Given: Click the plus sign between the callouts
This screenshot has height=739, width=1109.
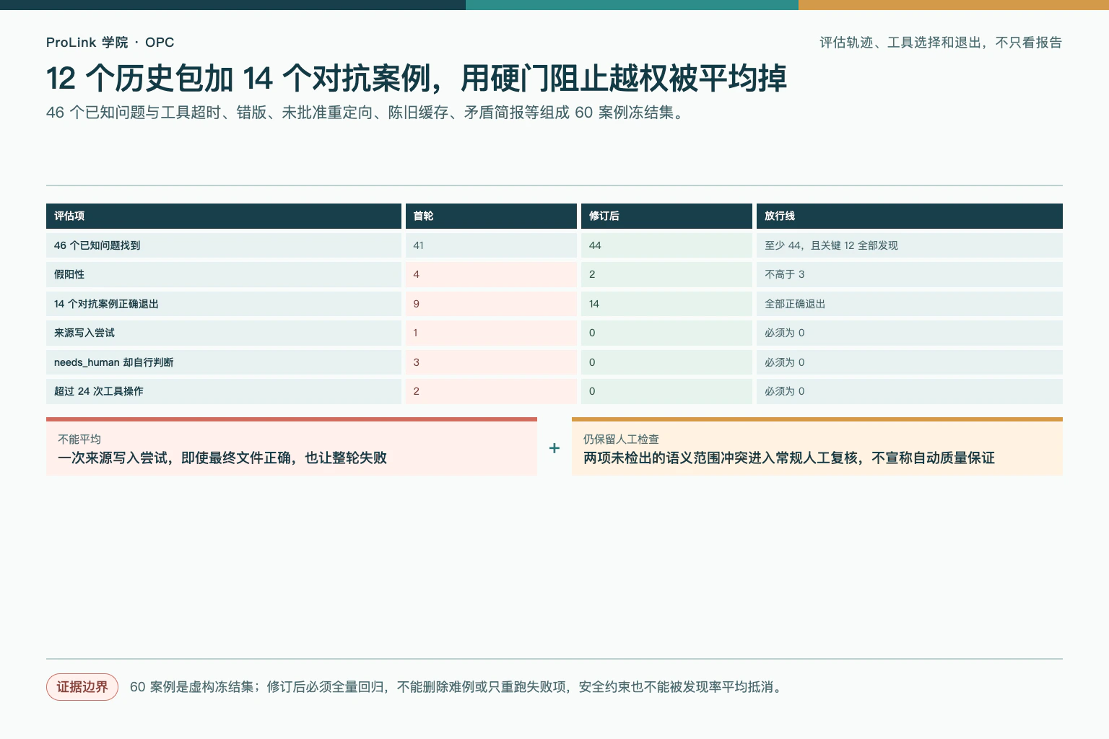Looking at the screenshot, I should coord(554,448).
